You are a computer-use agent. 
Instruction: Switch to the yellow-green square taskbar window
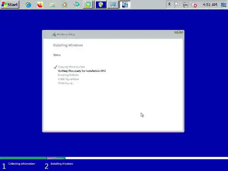88,5
